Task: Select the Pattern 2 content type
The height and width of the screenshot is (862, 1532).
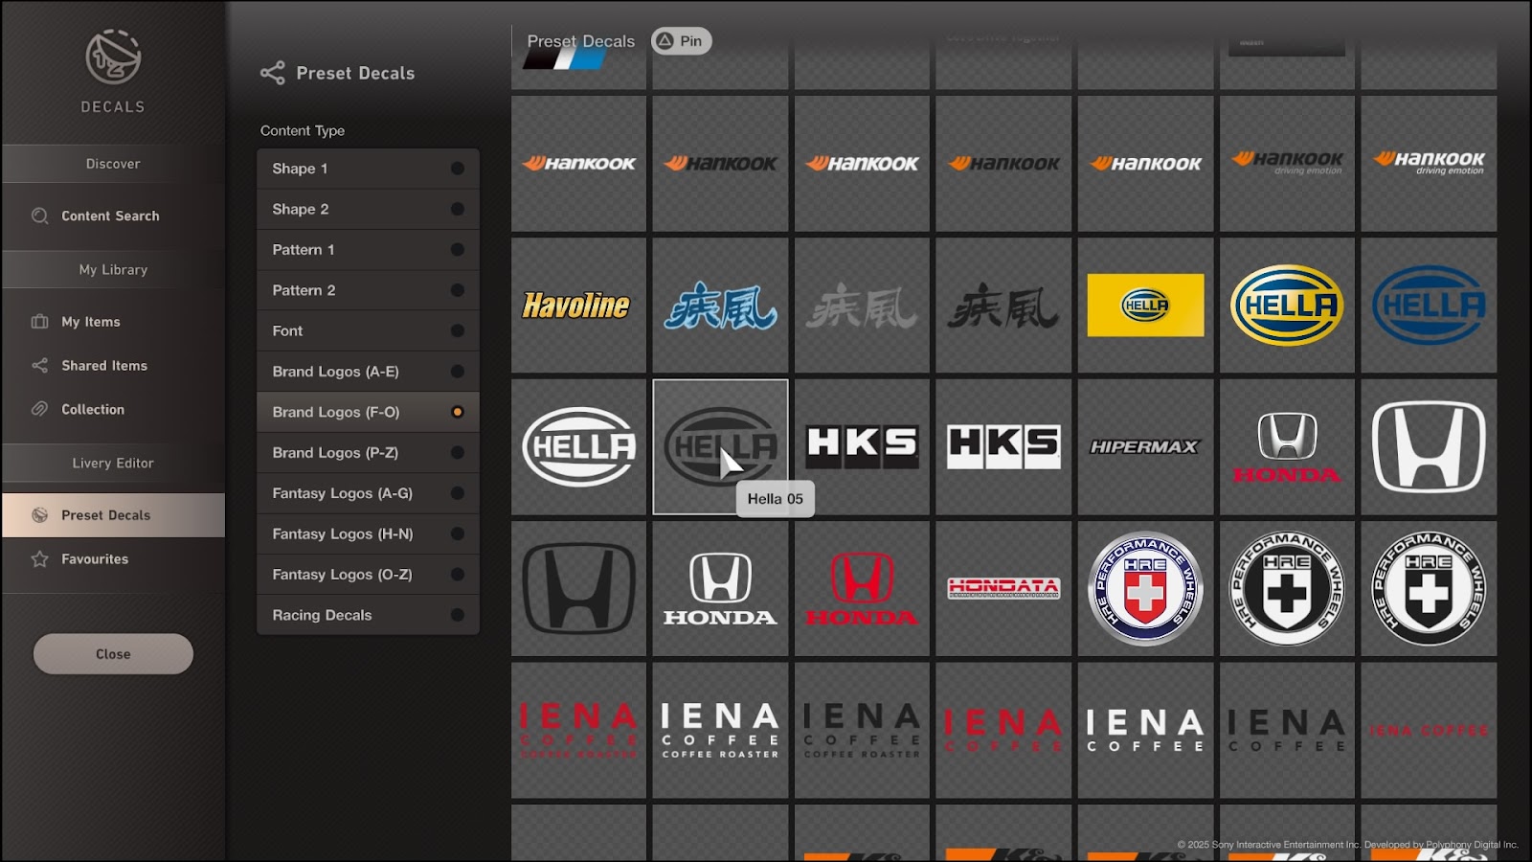Action: tap(368, 290)
